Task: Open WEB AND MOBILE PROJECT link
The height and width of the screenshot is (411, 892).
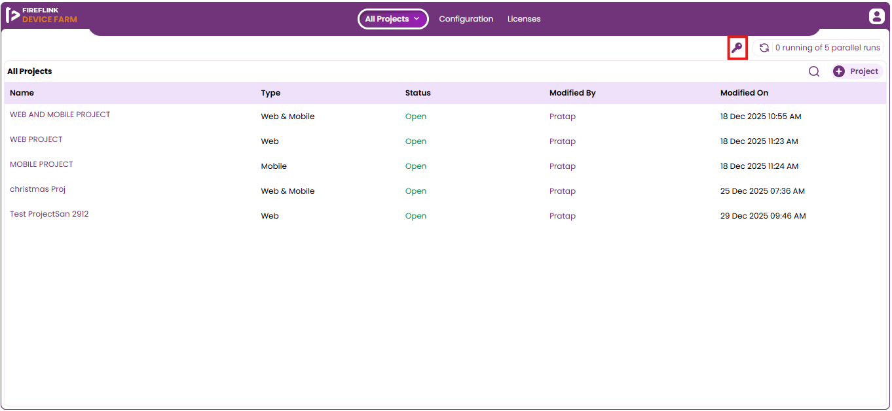Action: click(60, 115)
